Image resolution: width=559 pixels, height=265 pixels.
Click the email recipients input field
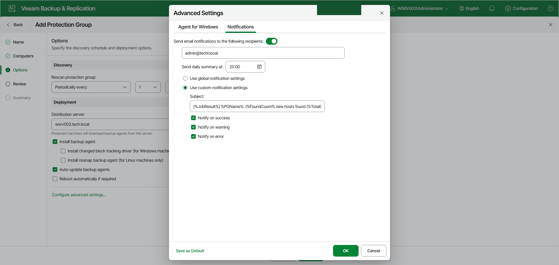263,53
